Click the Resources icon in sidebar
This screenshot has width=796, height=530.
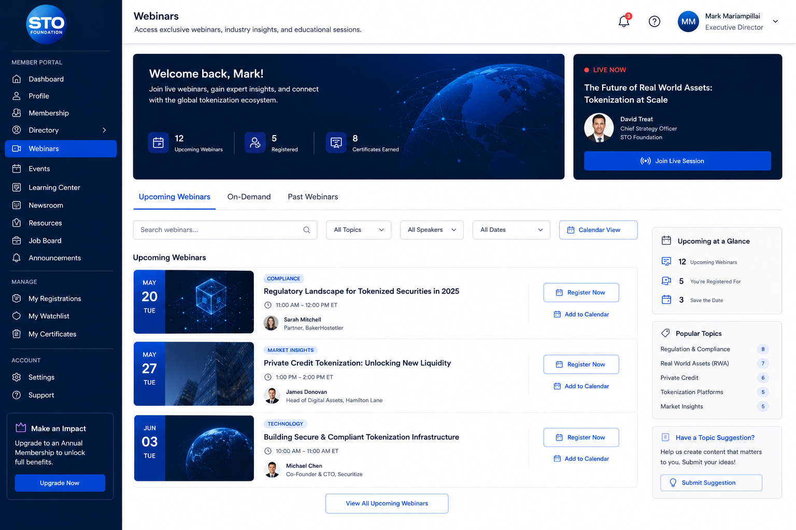17,223
